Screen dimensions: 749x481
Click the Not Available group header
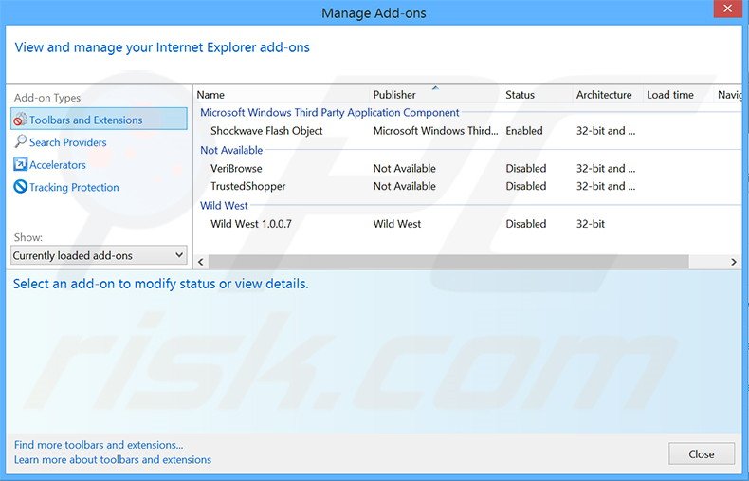coord(231,150)
